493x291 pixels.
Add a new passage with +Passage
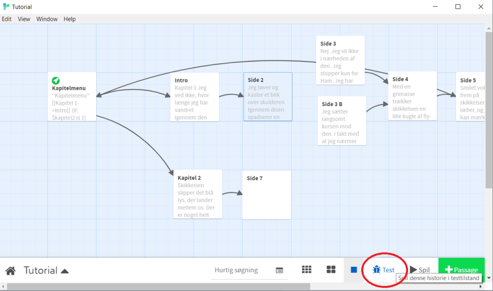[x=461, y=270]
